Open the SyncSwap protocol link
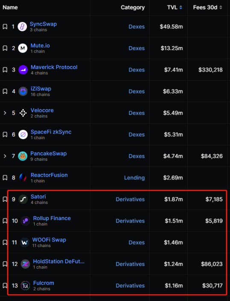The width and height of the screenshot is (230, 301). pos(43,24)
